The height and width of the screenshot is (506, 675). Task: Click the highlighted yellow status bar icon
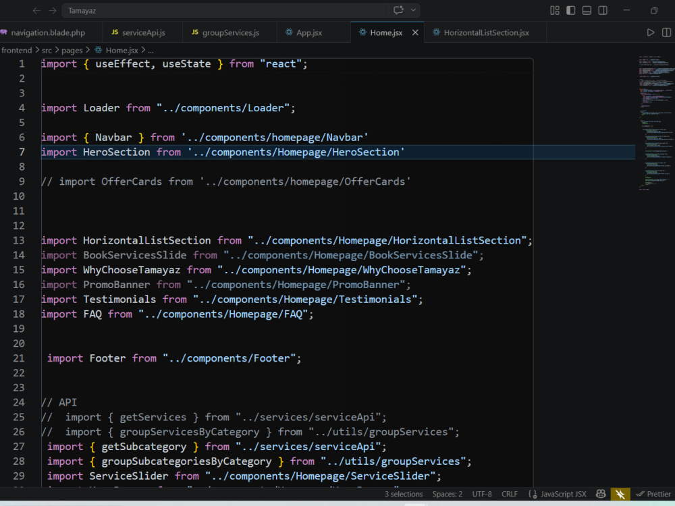(x=620, y=494)
